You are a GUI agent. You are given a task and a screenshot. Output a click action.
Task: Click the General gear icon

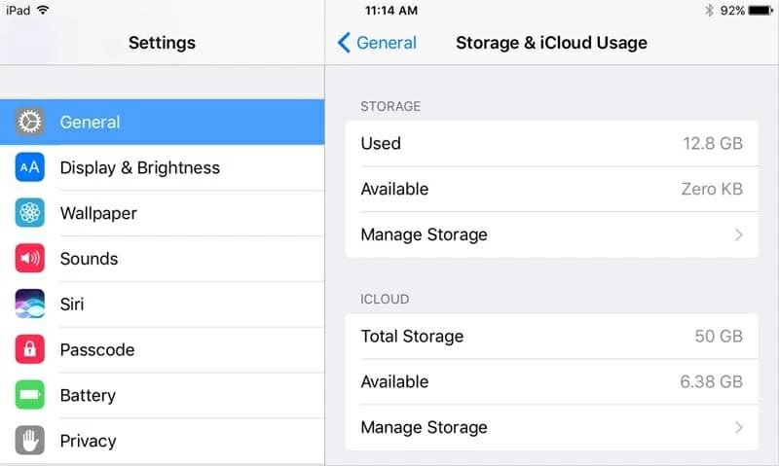coord(30,123)
